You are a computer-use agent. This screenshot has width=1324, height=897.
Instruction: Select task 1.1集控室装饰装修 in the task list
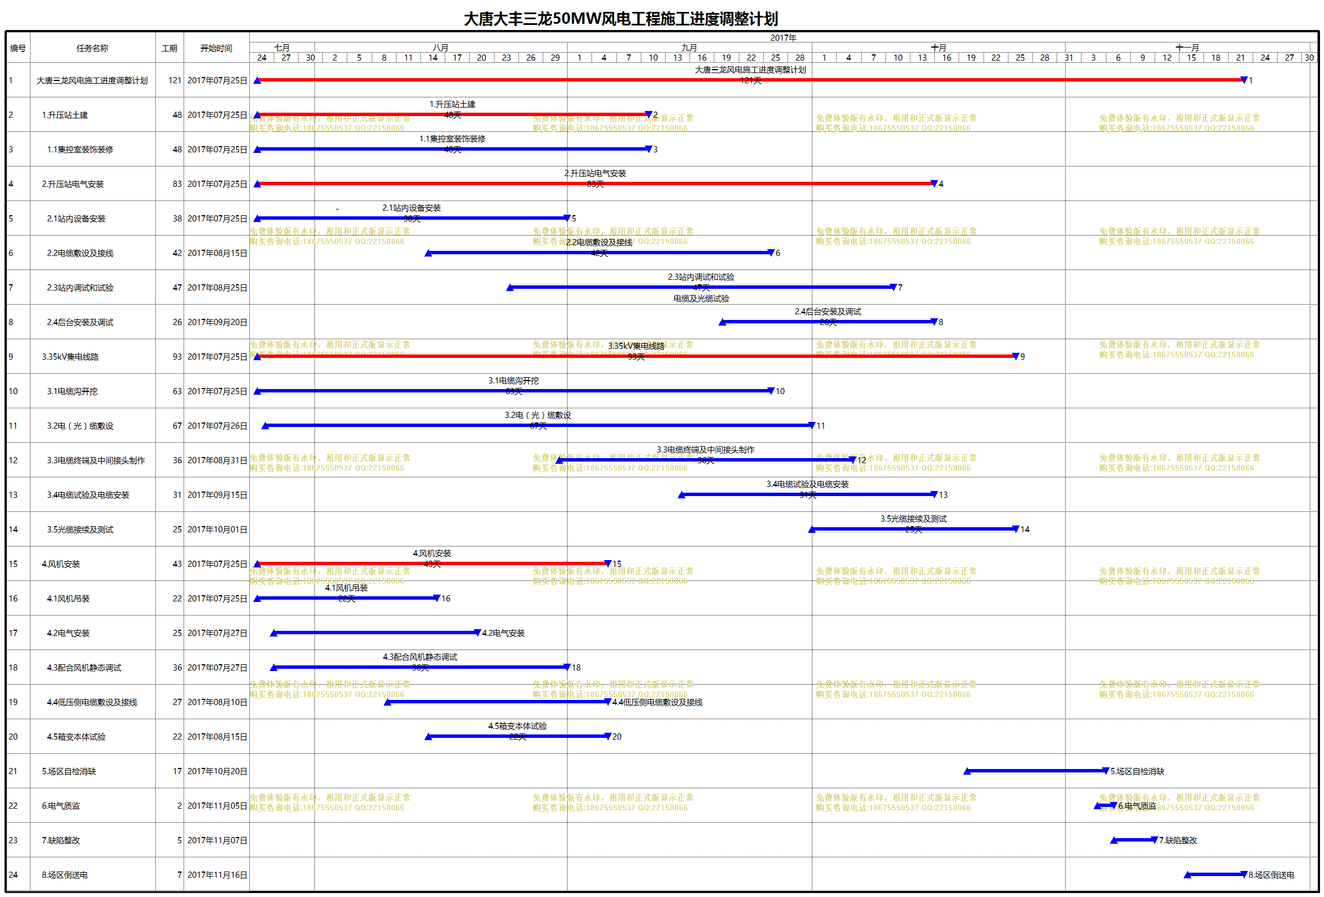80,150
